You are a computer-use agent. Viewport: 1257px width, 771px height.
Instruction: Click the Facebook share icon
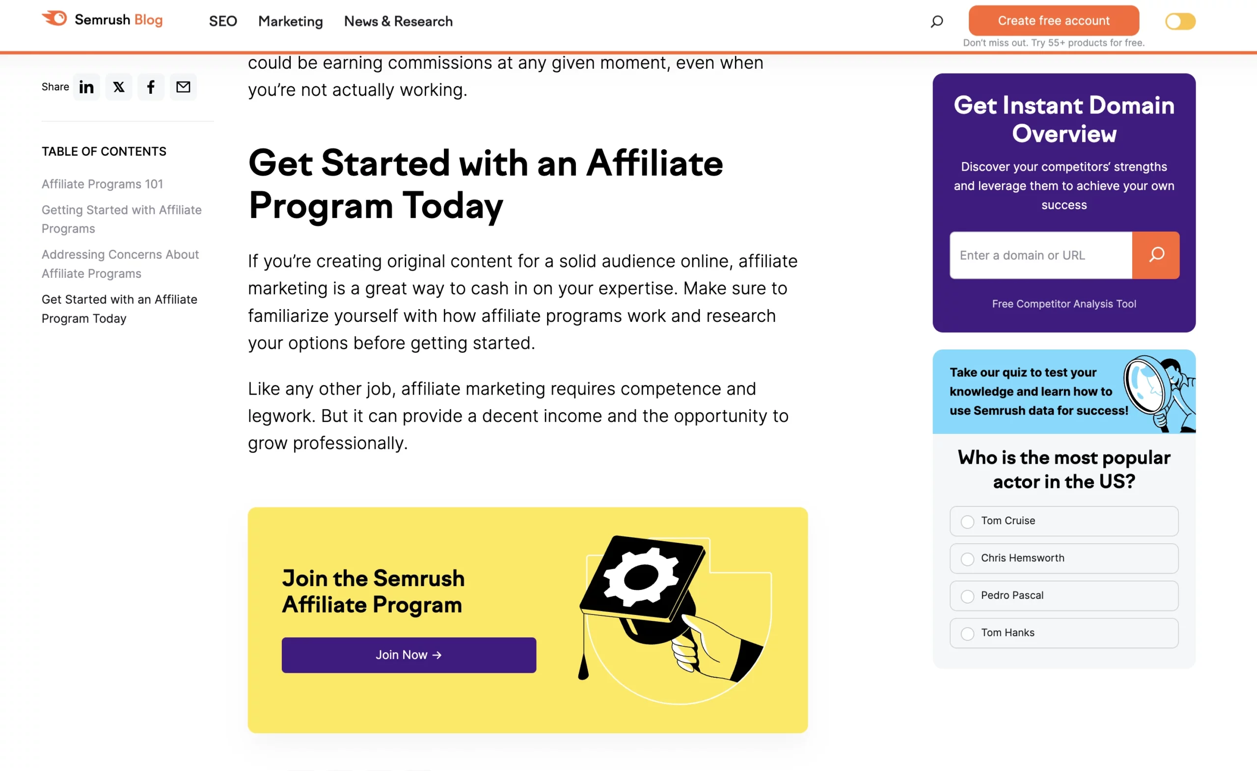[151, 86]
